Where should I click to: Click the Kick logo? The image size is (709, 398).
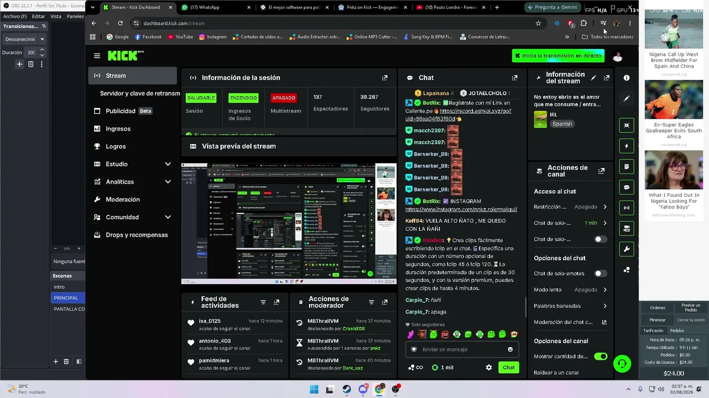(125, 56)
